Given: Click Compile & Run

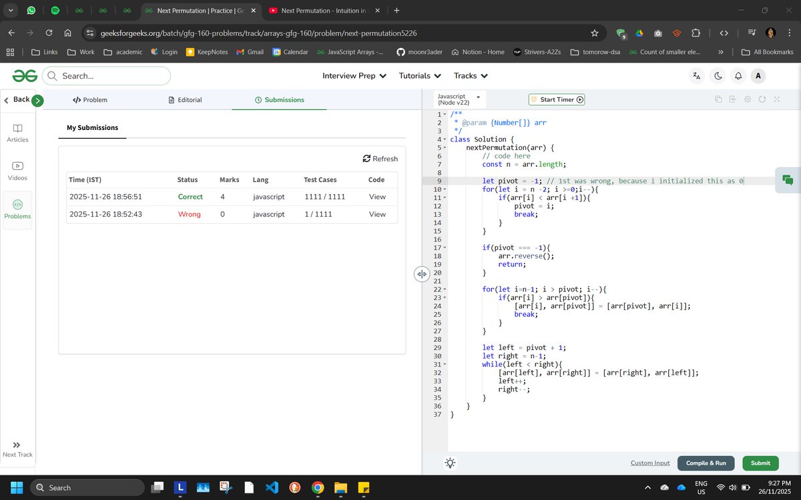Looking at the screenshot, I should (x=706, y=463).
